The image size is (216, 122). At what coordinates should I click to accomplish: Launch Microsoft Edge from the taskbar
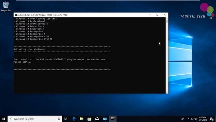click(x=74, y=119)
